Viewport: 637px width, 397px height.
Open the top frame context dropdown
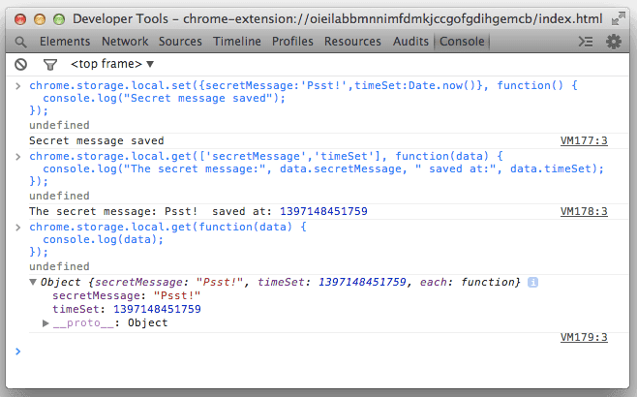(x=112, y=64)
